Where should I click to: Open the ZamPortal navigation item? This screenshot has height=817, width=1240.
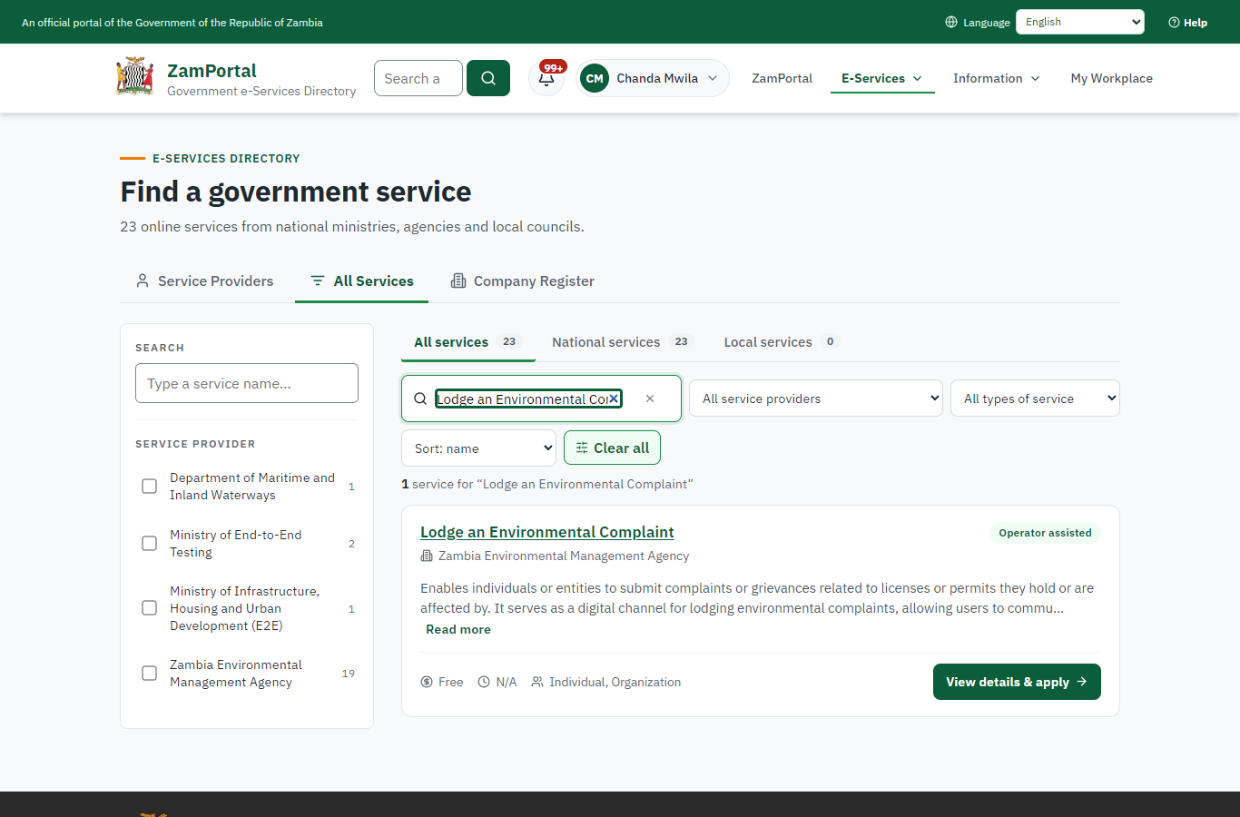point(782,78)
